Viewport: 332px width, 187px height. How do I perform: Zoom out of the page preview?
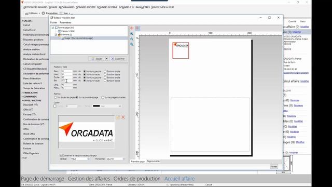(x=132, y=39)
